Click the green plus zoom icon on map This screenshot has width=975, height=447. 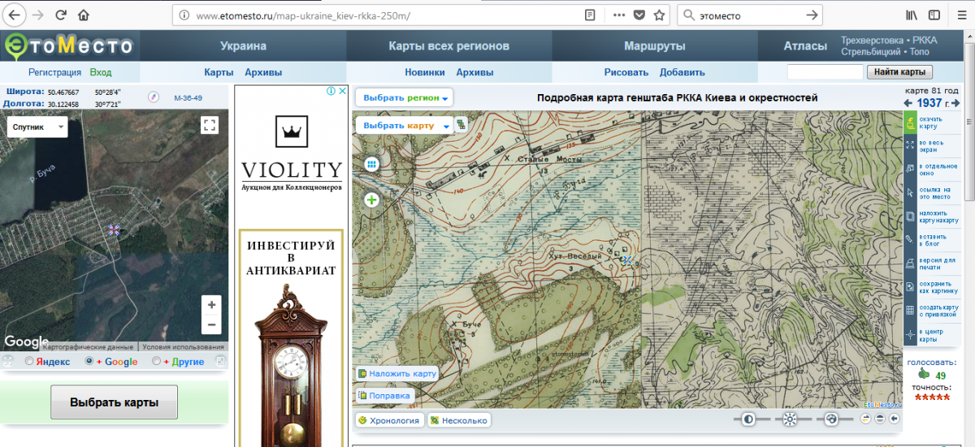372,200
